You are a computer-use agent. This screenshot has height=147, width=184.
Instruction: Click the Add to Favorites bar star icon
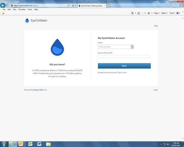(x=3, y=13)
